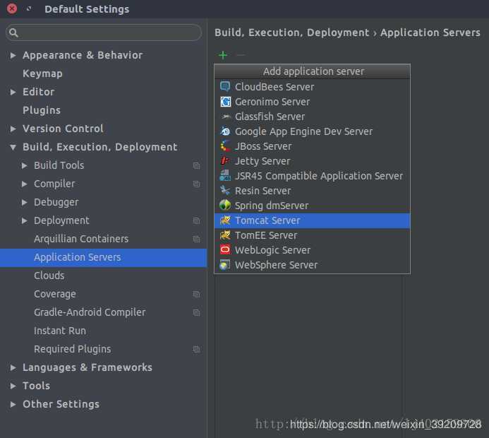Expand the Deployment arrow
Screen dimensions: 489x438
(x=24, y=220)
